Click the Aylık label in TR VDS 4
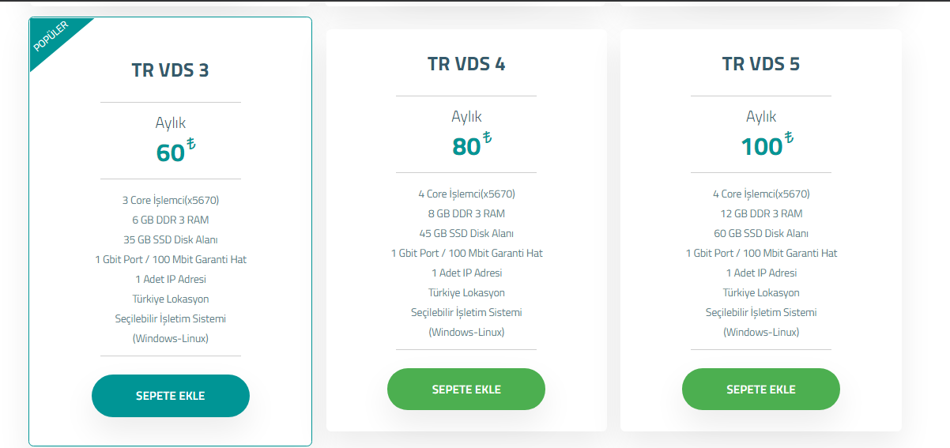 pos(466,117)
